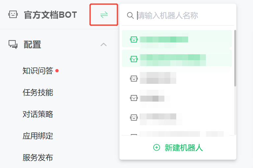
Task: Click the 官方文档BOT title text
Action: click(50, 15)
